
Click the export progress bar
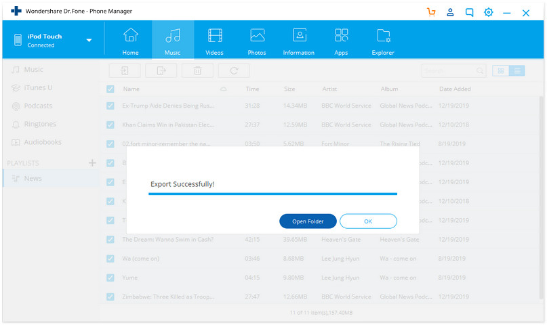(272, 194)
